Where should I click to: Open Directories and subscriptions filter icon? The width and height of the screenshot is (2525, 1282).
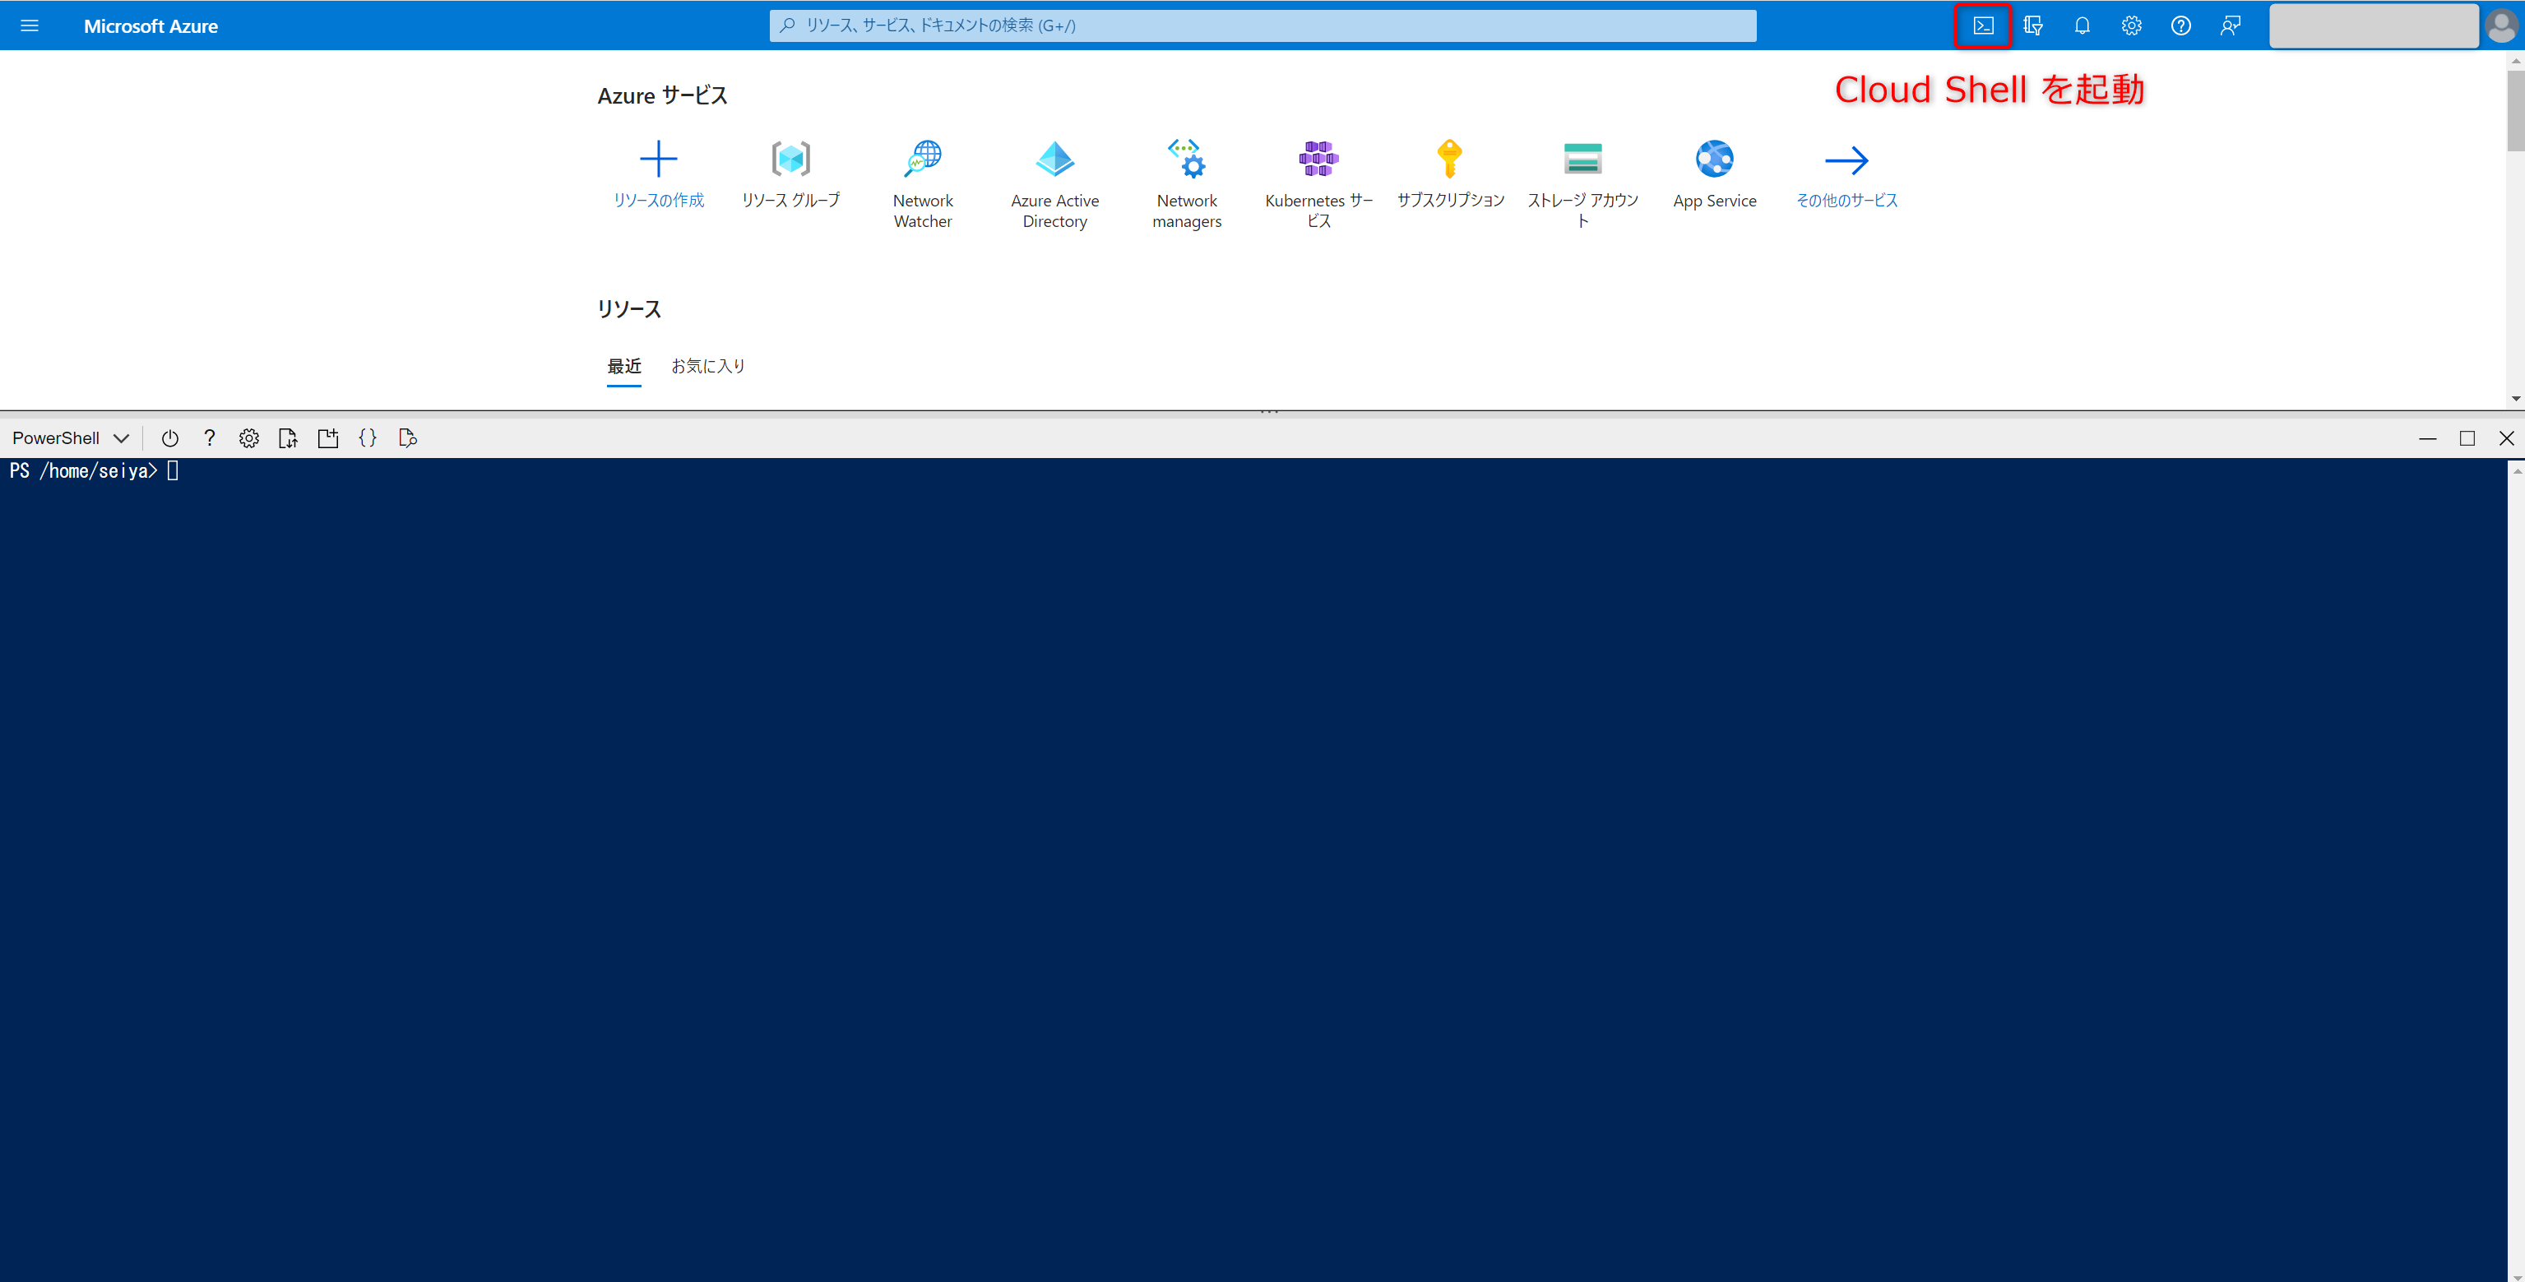[x=2033, y=25]
